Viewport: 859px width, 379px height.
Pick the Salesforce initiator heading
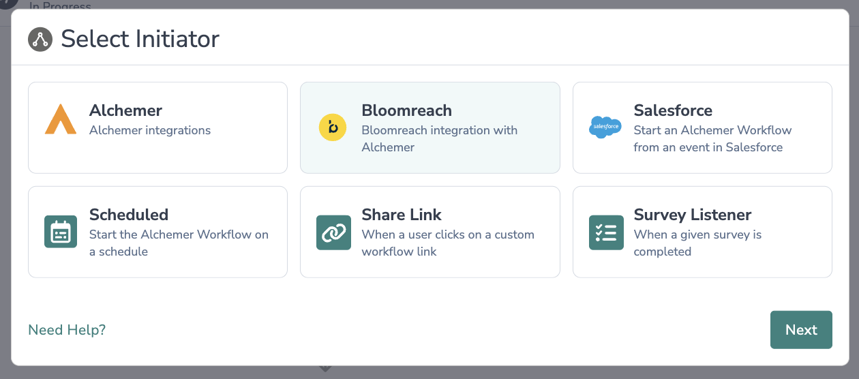tap(673, 110)
